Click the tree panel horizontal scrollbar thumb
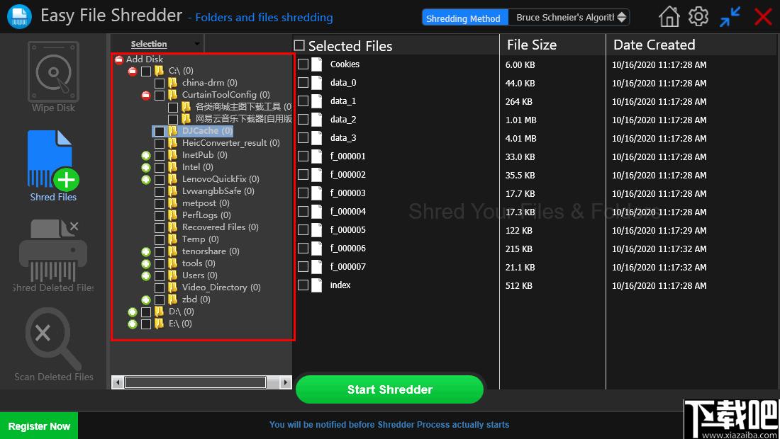780x439 pixels. (x=195, y=382)
